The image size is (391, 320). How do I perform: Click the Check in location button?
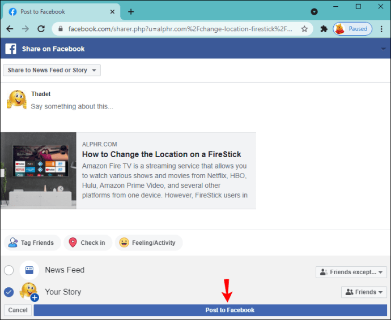pos(88,243)
